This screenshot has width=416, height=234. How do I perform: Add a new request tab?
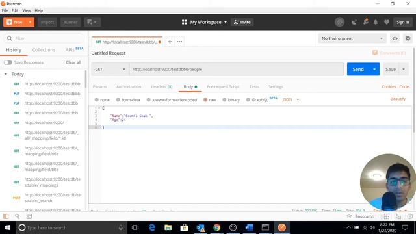[170, 42]
